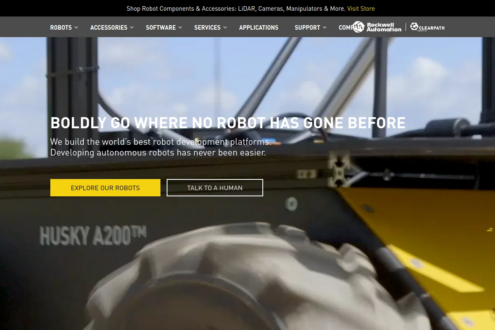
Task: Open the Software menu
Action: (x=161, y=28)
